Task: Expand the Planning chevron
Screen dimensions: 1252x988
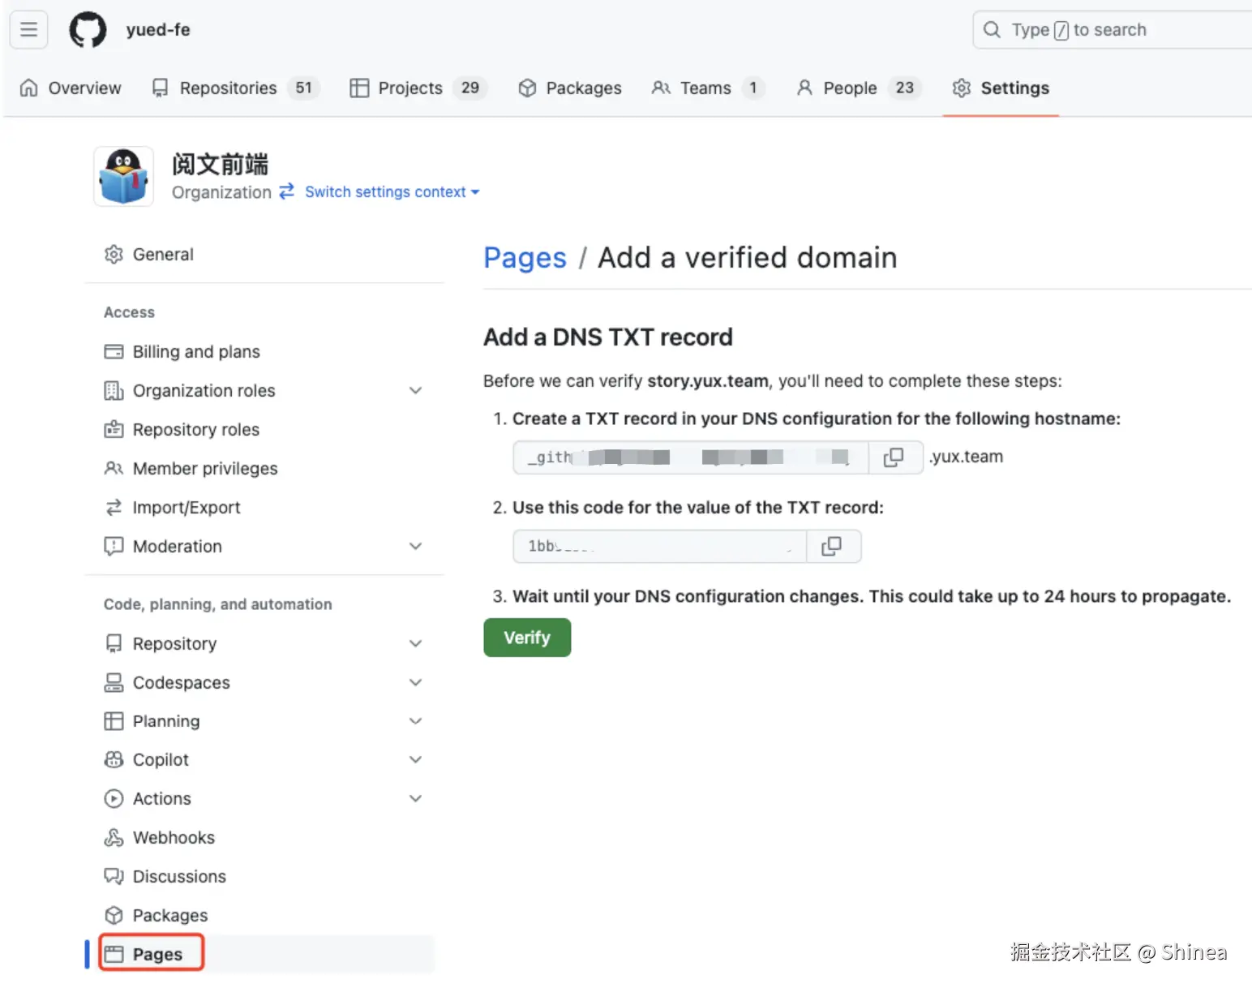Action: coord(415,722)
